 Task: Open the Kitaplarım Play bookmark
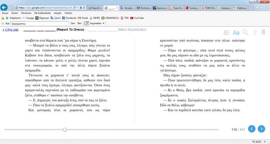[x=13, y=18]
